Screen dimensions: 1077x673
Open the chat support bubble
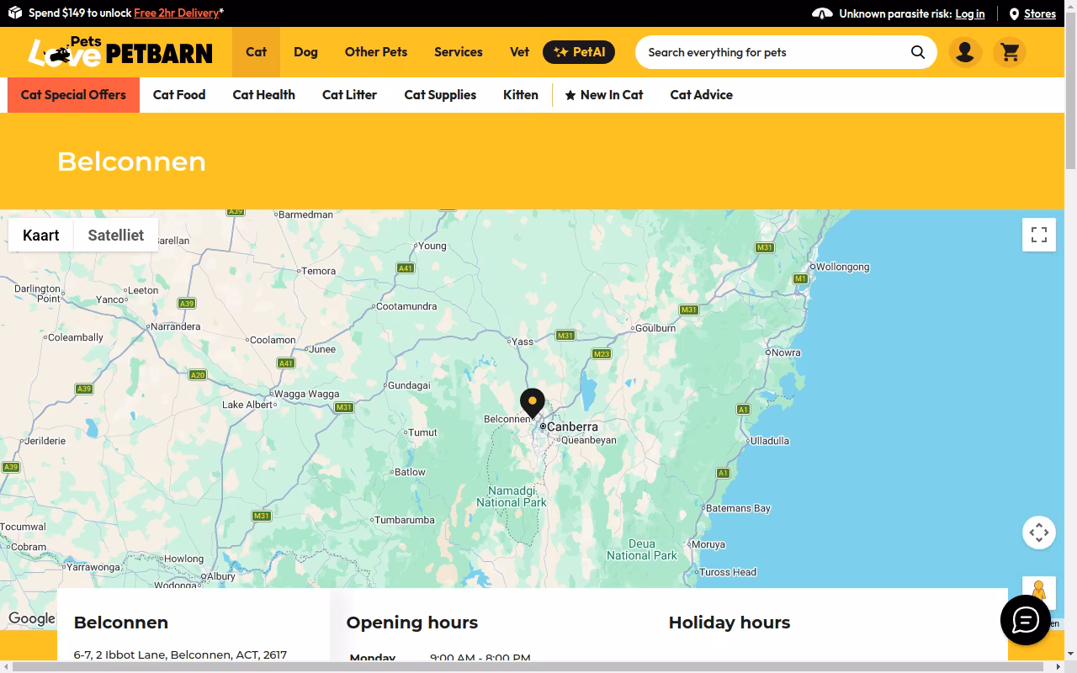click(1025, 620)
